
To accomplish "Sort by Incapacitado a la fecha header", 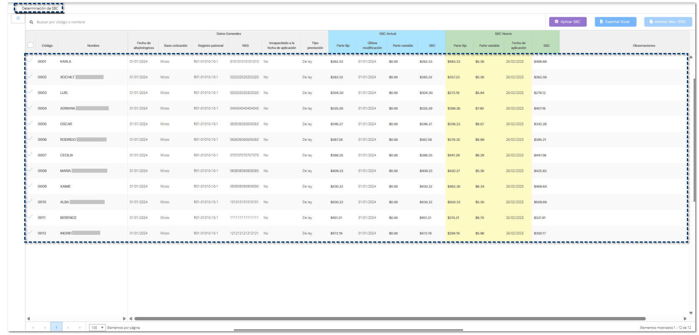I will (282, 46).
